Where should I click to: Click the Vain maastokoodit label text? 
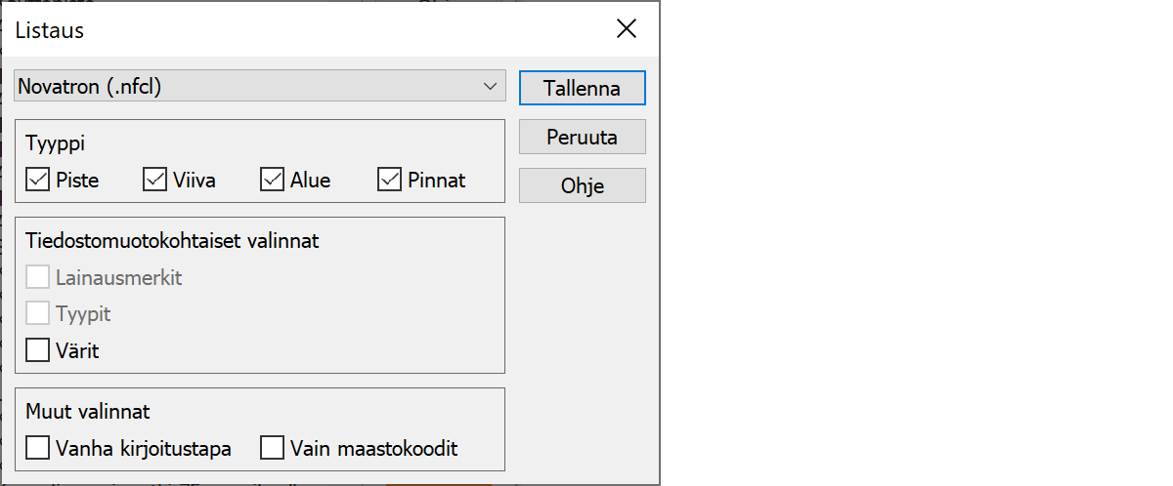(373, 449)
